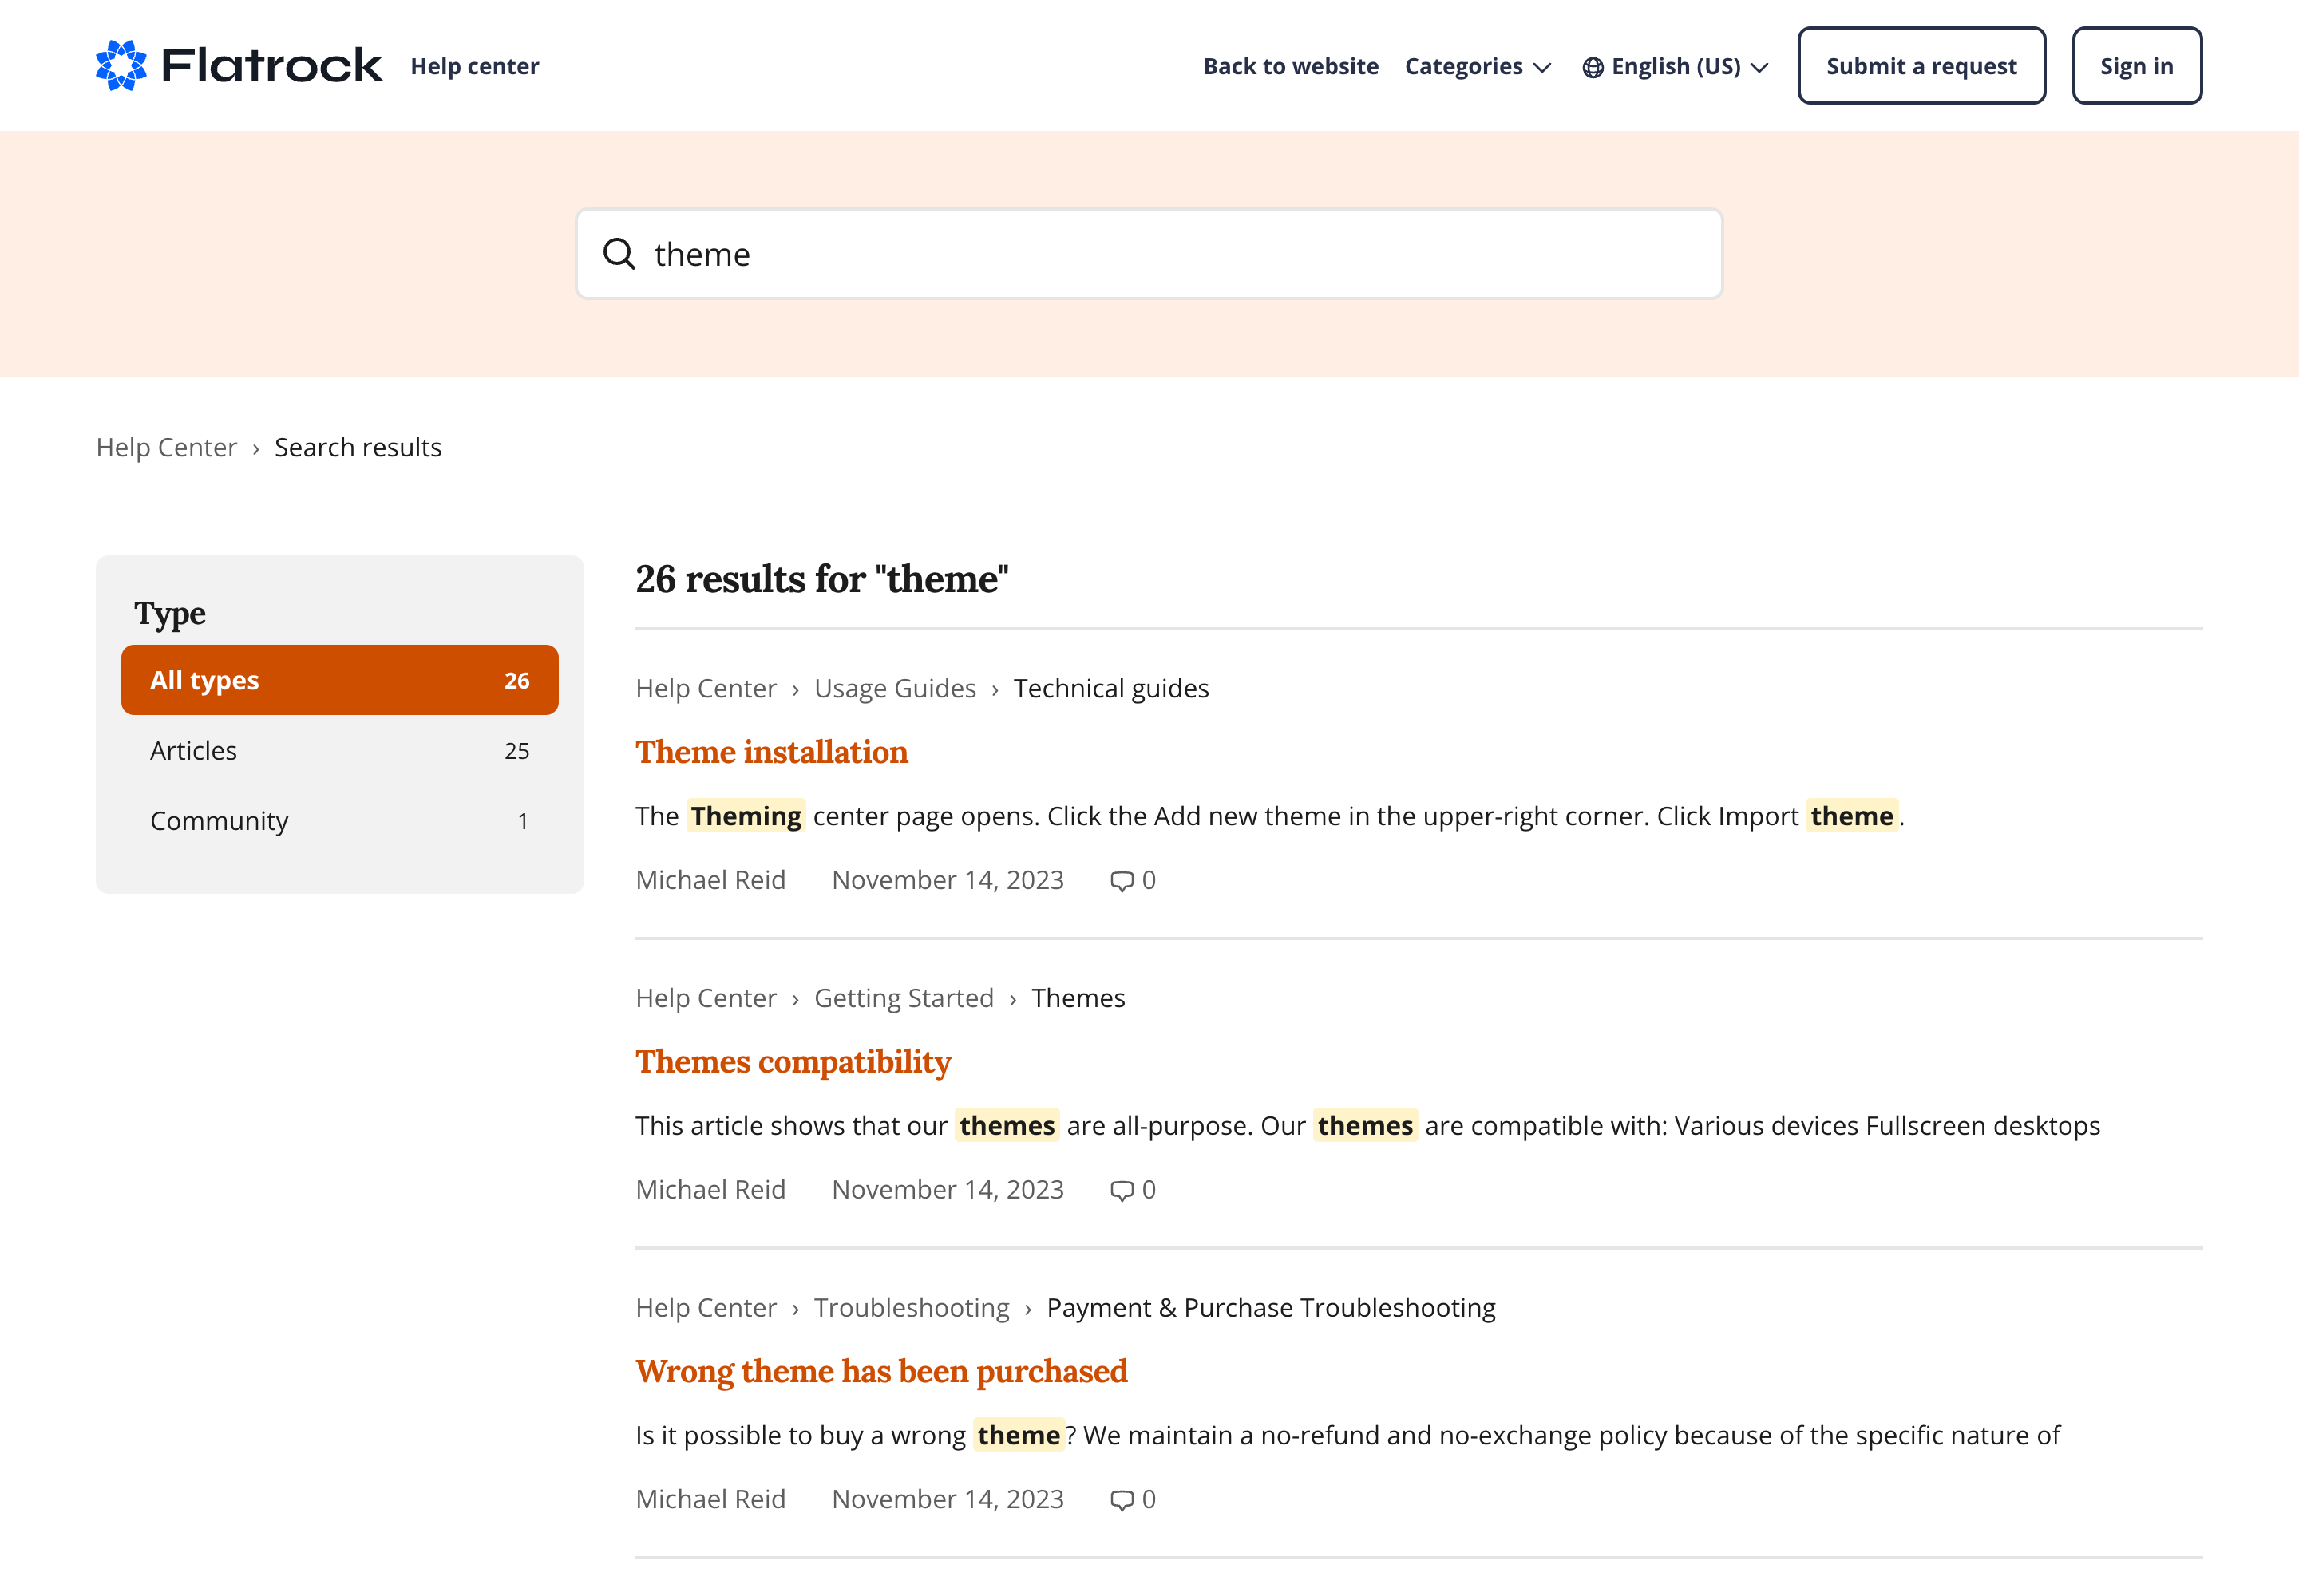Open the Theme installation article
Image resolution: width=2299 pixels, height=1596 pixels.
771,752
